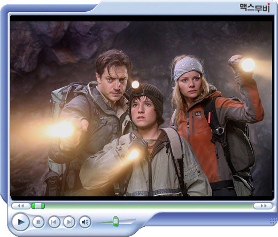The height and width of the screenshot is (237, 278).
Task: Raise volume by clicking right of the volume knob
Action: (x=127, y=221)
